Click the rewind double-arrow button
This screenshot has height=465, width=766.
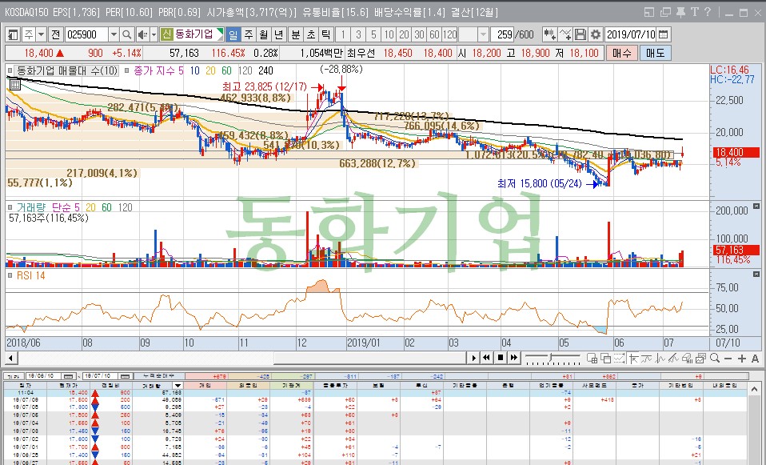[x=487, y=358]
